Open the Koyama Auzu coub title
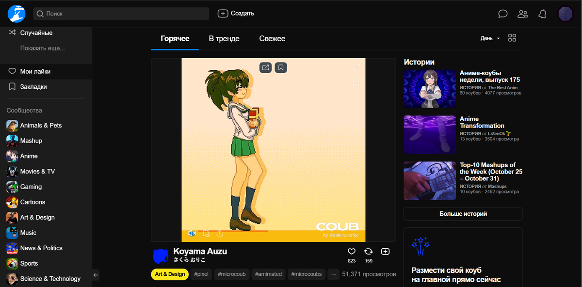 pos(200,252)
